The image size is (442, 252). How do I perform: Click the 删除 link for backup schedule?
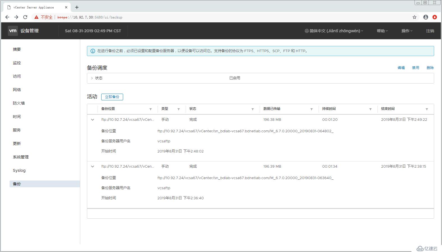[x=430, y=68]
